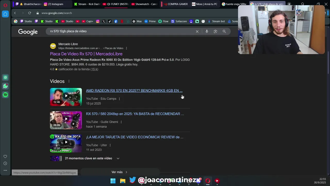Open the Max bookmark
The height and width of the screenshot is (186, 330).
pyautogui.click(x=137, y=21)
